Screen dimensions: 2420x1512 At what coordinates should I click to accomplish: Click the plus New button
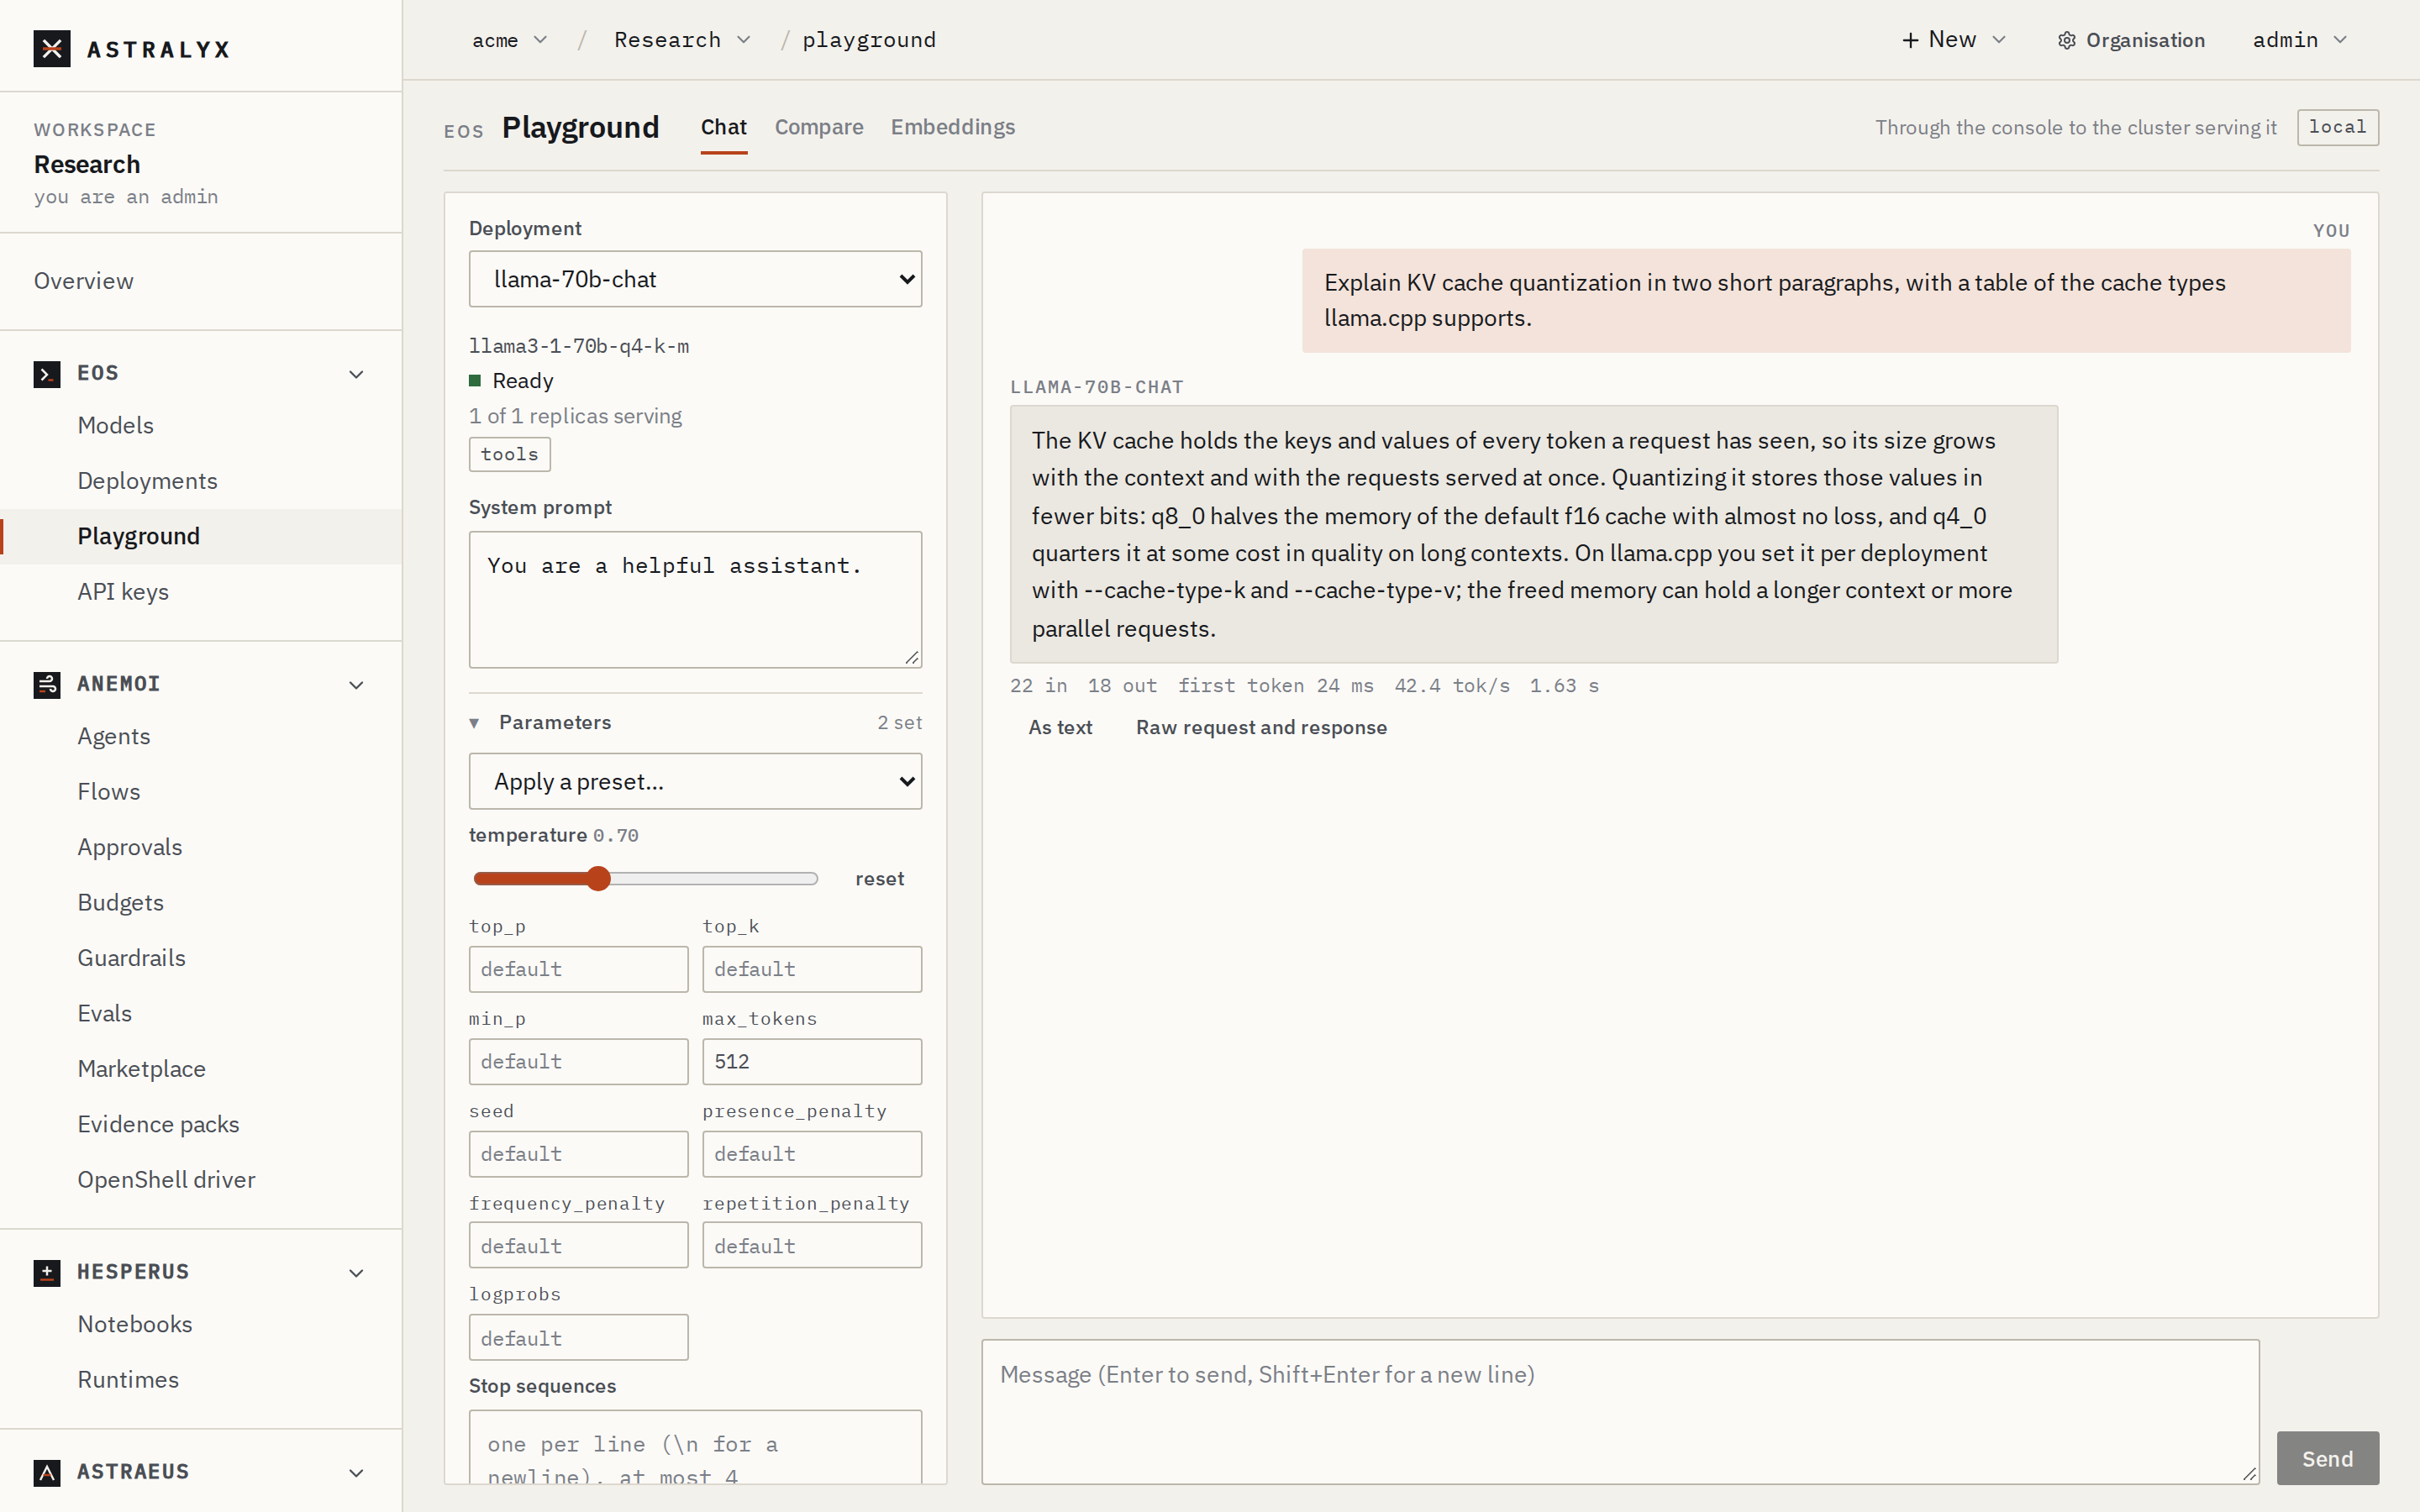tap(1953, 40)
